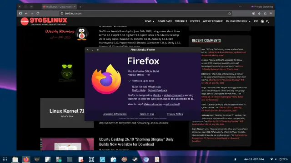Launch the software store bag icon in taskbar

[x=113, y=159]
